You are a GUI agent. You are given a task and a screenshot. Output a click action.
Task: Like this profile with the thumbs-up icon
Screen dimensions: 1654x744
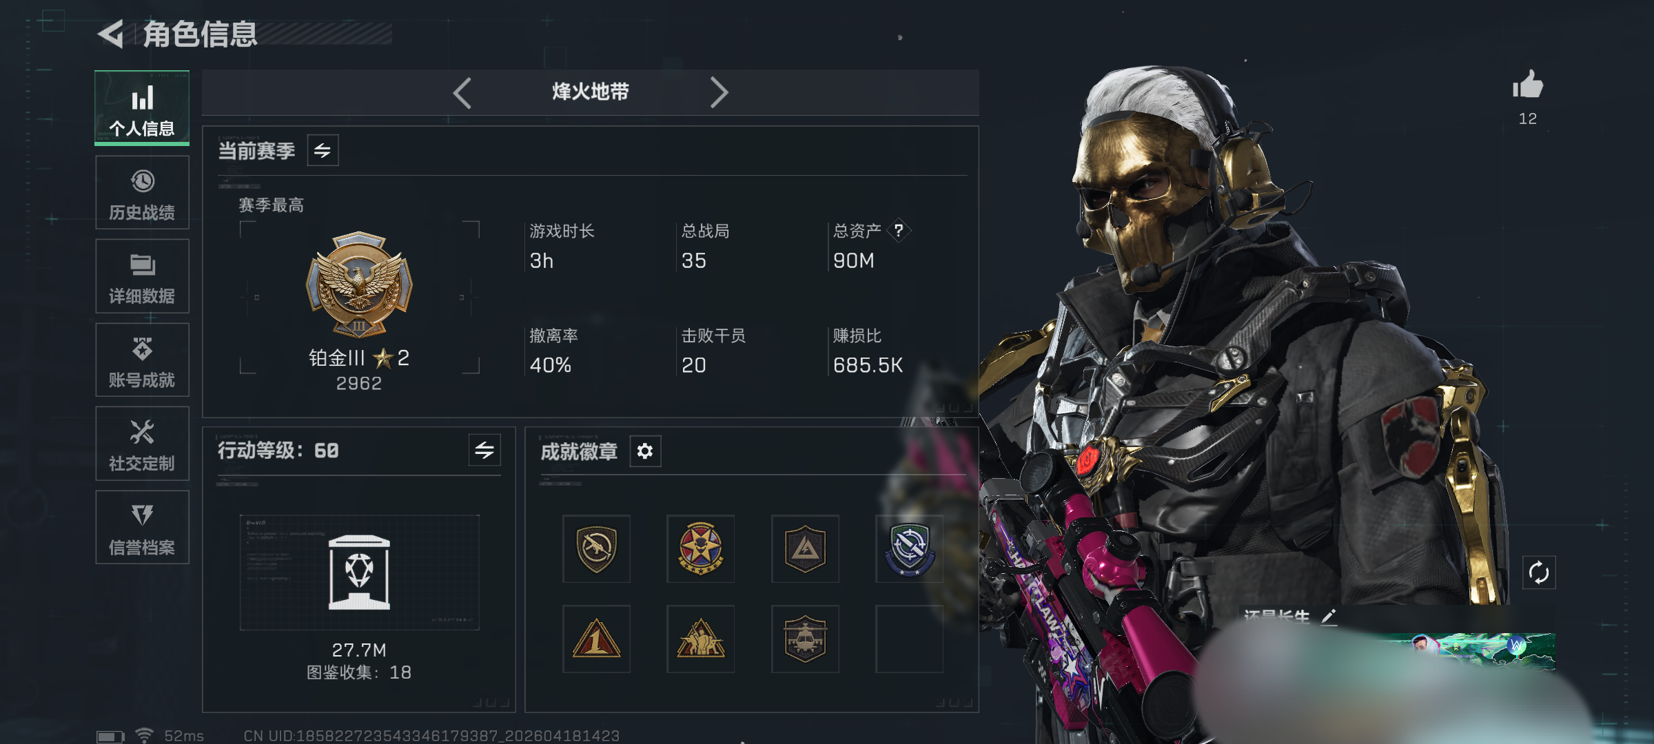1527,85
